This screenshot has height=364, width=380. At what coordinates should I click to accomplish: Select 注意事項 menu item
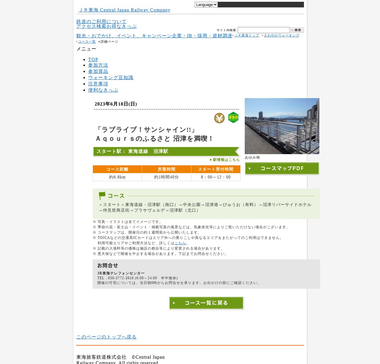point(98,84)
